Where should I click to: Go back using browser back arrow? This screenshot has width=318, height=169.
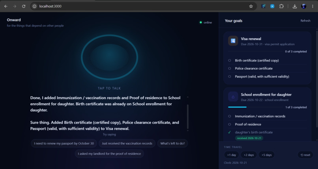point(6,6)
